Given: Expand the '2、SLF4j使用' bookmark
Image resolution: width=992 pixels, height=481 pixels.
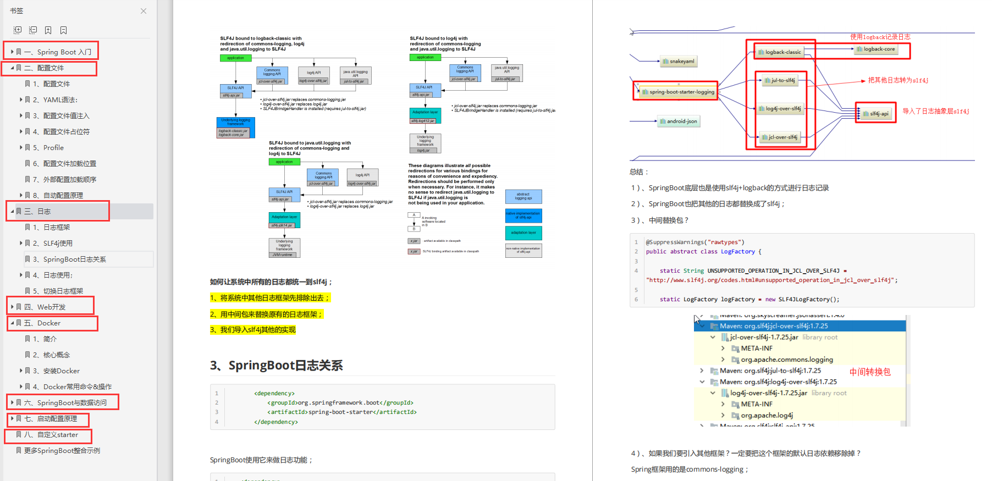Looking at the screenshot, I should tap(21, 244).
